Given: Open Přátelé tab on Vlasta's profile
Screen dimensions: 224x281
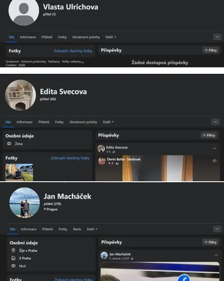Looking at the screenshot, I should (47, 37).
